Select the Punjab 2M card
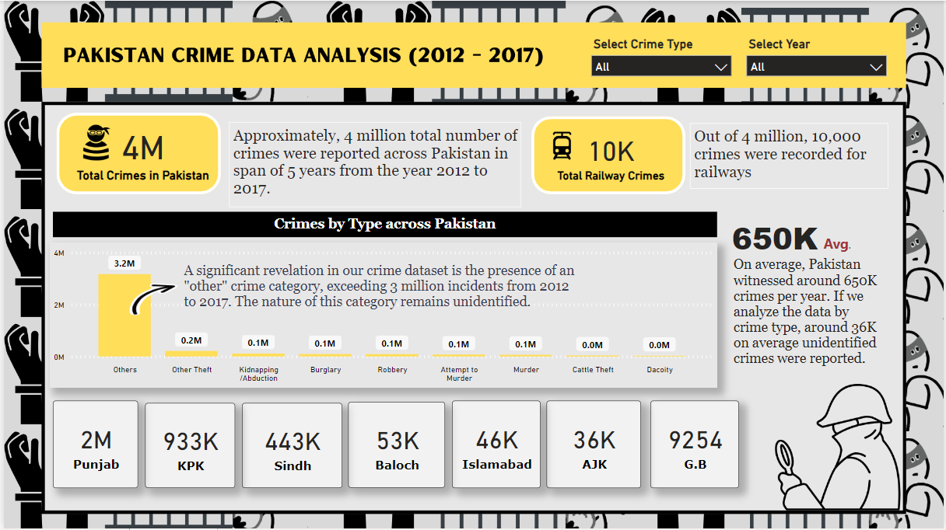 (x=96, y=445)
